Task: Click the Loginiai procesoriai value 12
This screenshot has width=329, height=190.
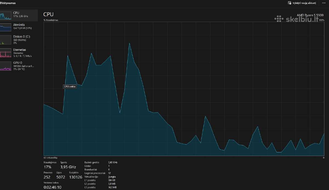Action: tap(109, 173)
